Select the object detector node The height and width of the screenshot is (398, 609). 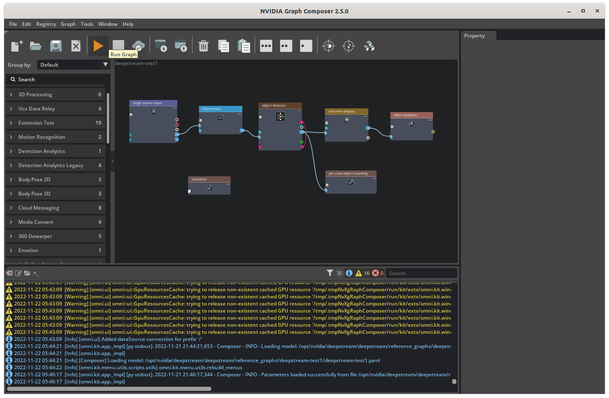coord(280,127)
